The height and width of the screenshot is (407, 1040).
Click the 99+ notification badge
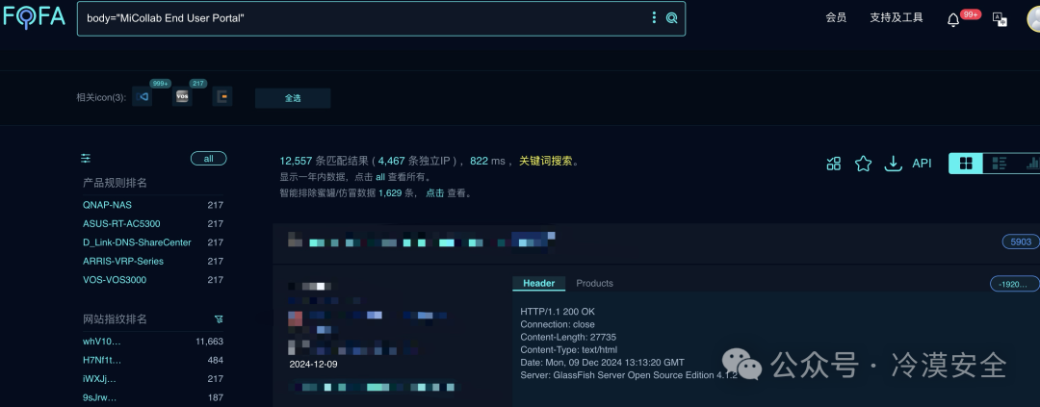pos(971,13)
